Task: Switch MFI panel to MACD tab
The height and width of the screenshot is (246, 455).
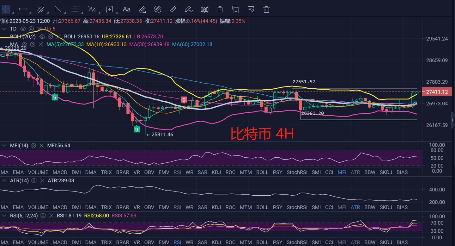Action: click(60, 173)
